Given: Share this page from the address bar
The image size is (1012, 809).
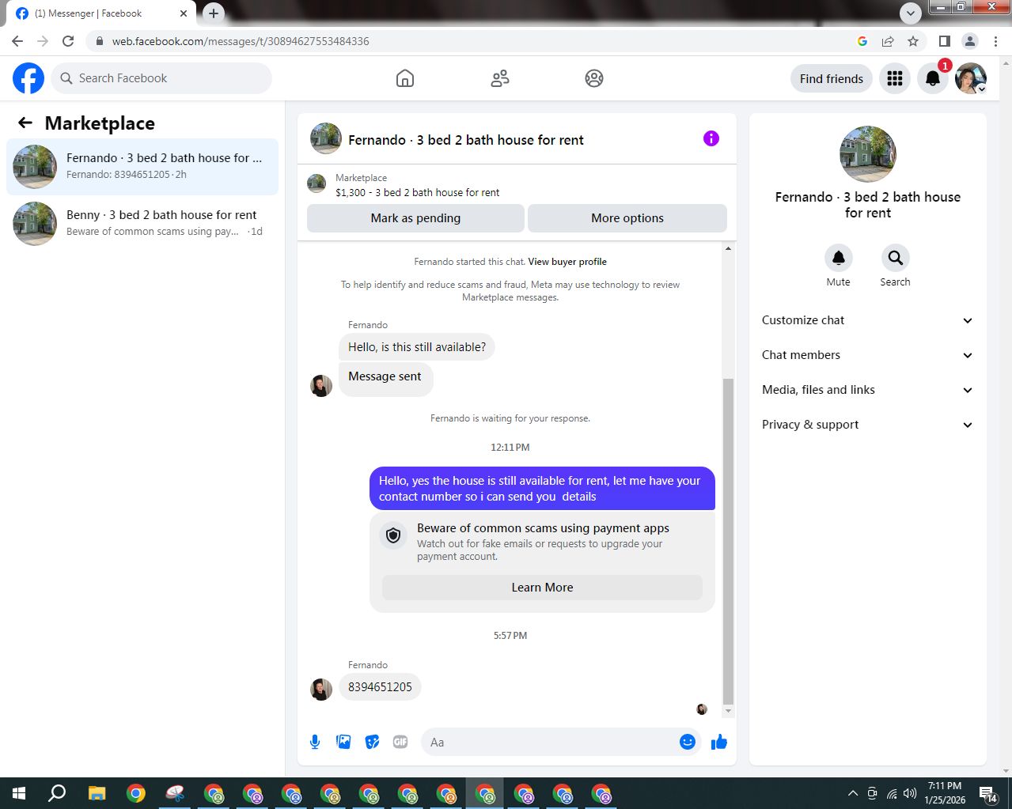Looking at the screenshot, I should pos(888,41).
